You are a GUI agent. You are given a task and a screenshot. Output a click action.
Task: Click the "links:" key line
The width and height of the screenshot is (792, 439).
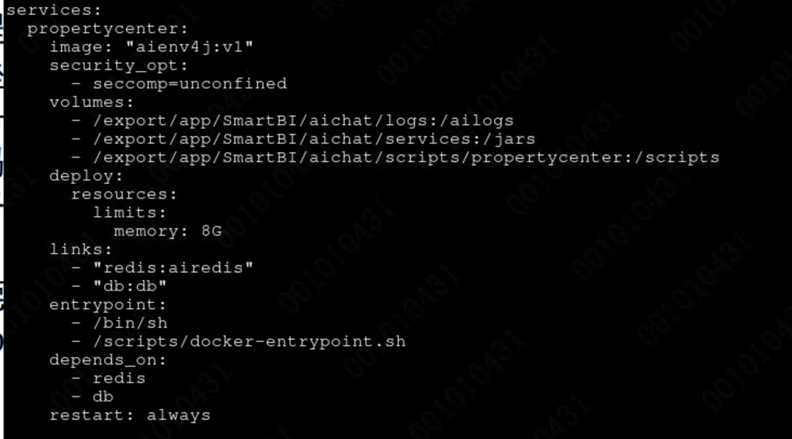pos(81,250)
